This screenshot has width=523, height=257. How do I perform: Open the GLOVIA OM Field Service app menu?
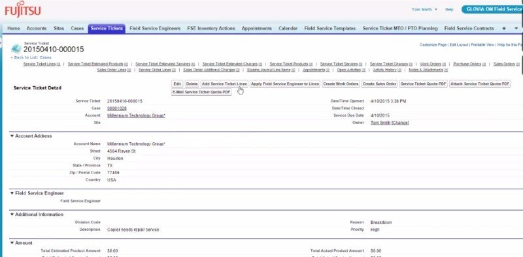pos(492,9)
